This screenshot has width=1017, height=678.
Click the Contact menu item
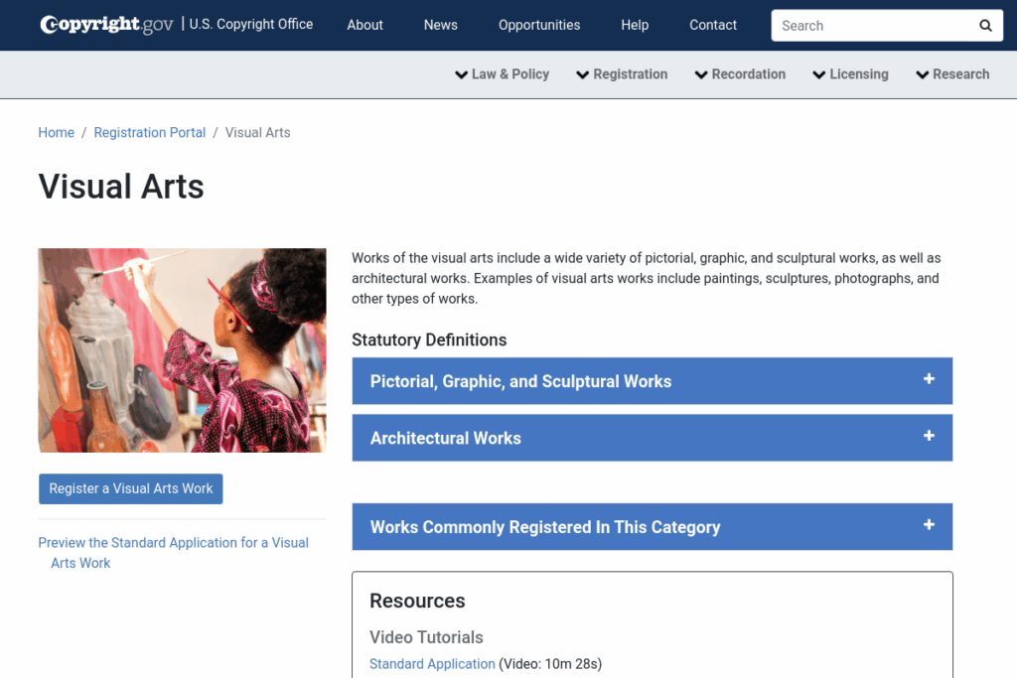coord(712,25)
